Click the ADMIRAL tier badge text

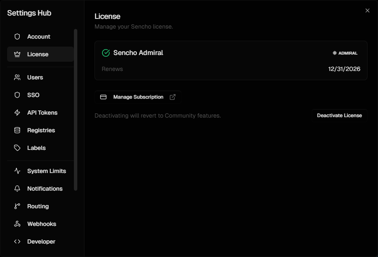[x=348, y=53]
